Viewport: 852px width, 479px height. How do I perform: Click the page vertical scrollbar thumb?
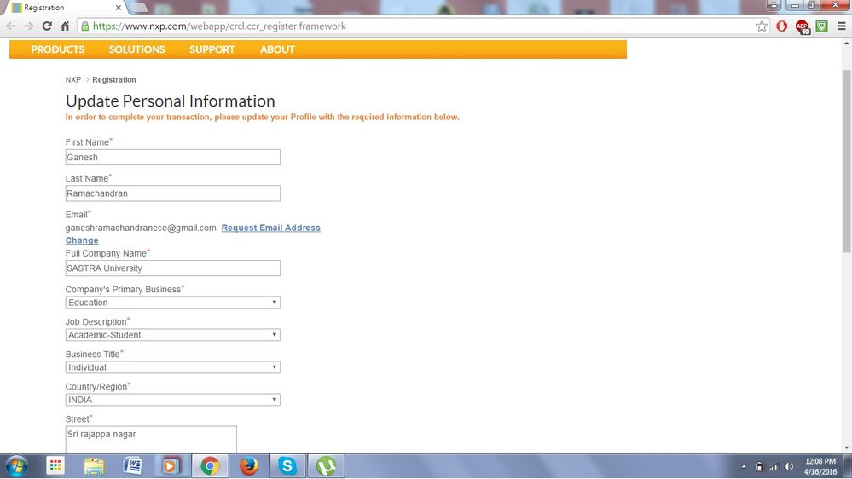pyautogui.click(x=846, y=161)
